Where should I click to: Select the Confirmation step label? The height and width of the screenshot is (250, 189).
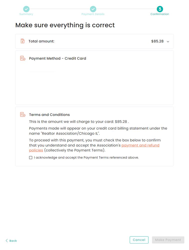(160, 14)
